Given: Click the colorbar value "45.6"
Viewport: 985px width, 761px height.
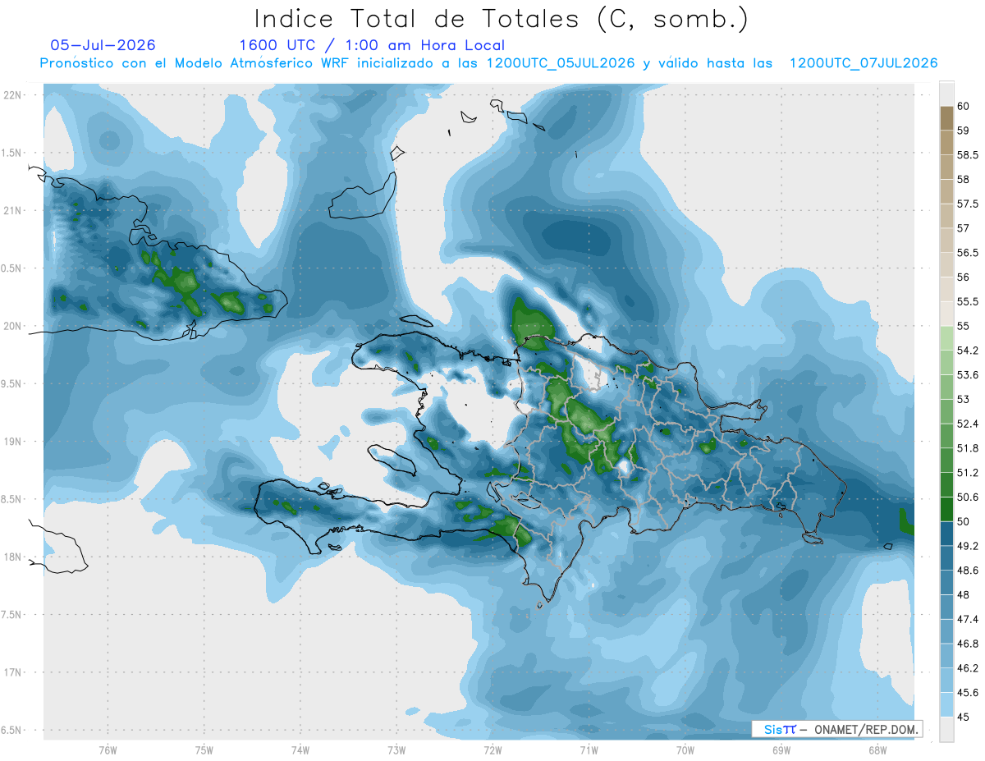Looking at the screenshot, I should (x=967, y=692).
